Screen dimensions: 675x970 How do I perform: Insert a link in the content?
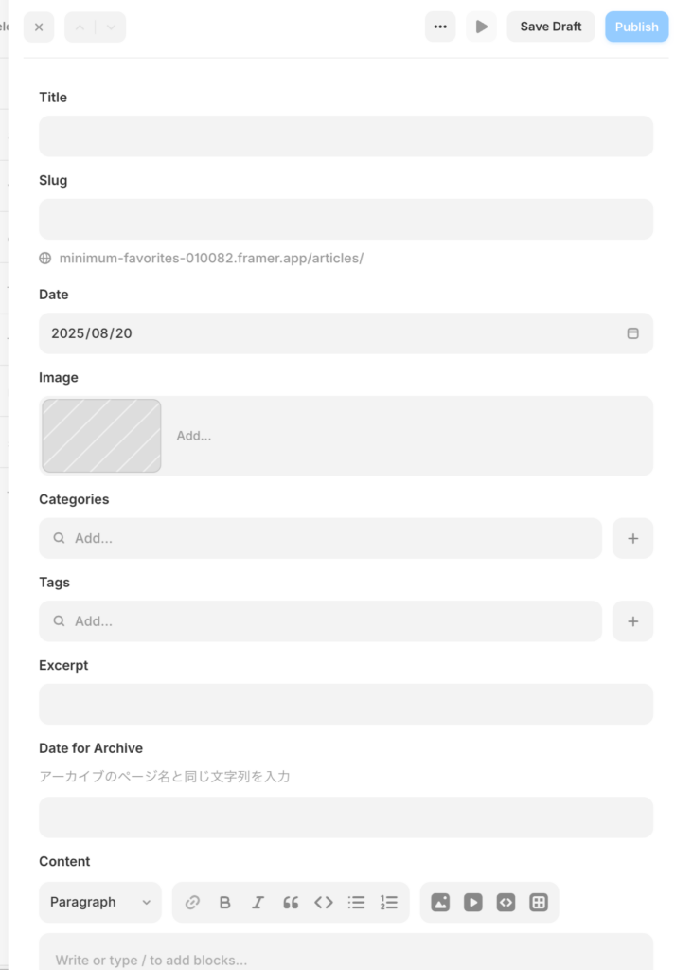coord(193,903)
